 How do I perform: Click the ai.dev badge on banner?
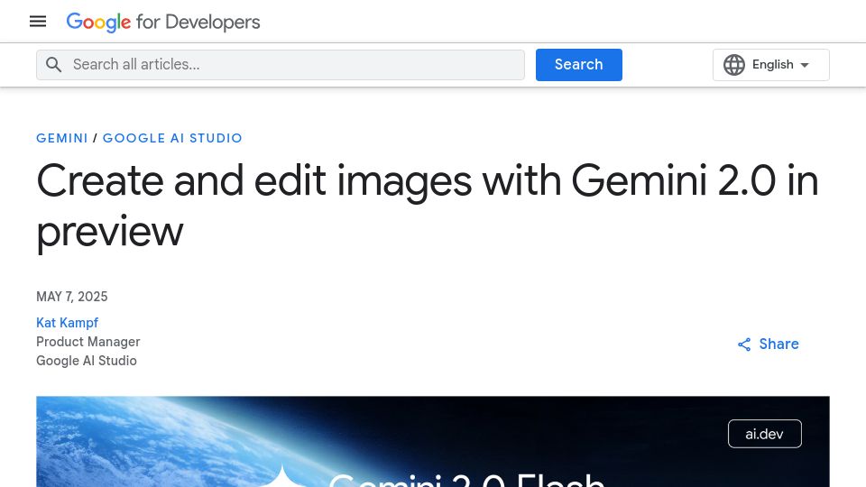click(x=764, y=434)
